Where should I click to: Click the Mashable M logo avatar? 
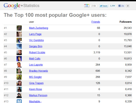pyautogui.click(x=19, y=101)
